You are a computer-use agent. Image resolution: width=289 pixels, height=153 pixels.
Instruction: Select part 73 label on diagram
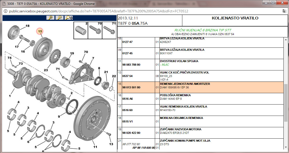pyautogui.click(x=21, y=63)
